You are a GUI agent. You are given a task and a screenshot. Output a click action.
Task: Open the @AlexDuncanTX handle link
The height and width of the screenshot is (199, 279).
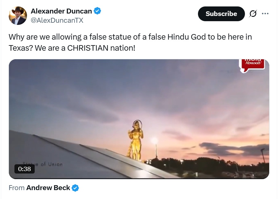tap(57, 21)
